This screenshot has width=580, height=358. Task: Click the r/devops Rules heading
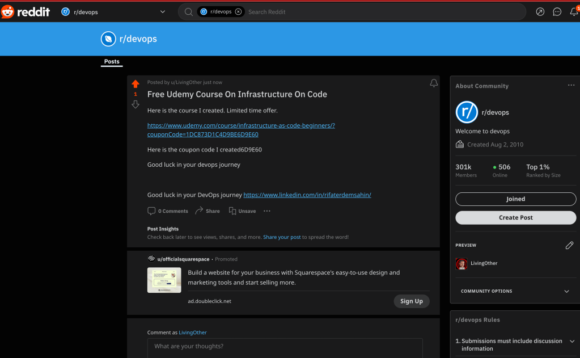tap(477, 320)
